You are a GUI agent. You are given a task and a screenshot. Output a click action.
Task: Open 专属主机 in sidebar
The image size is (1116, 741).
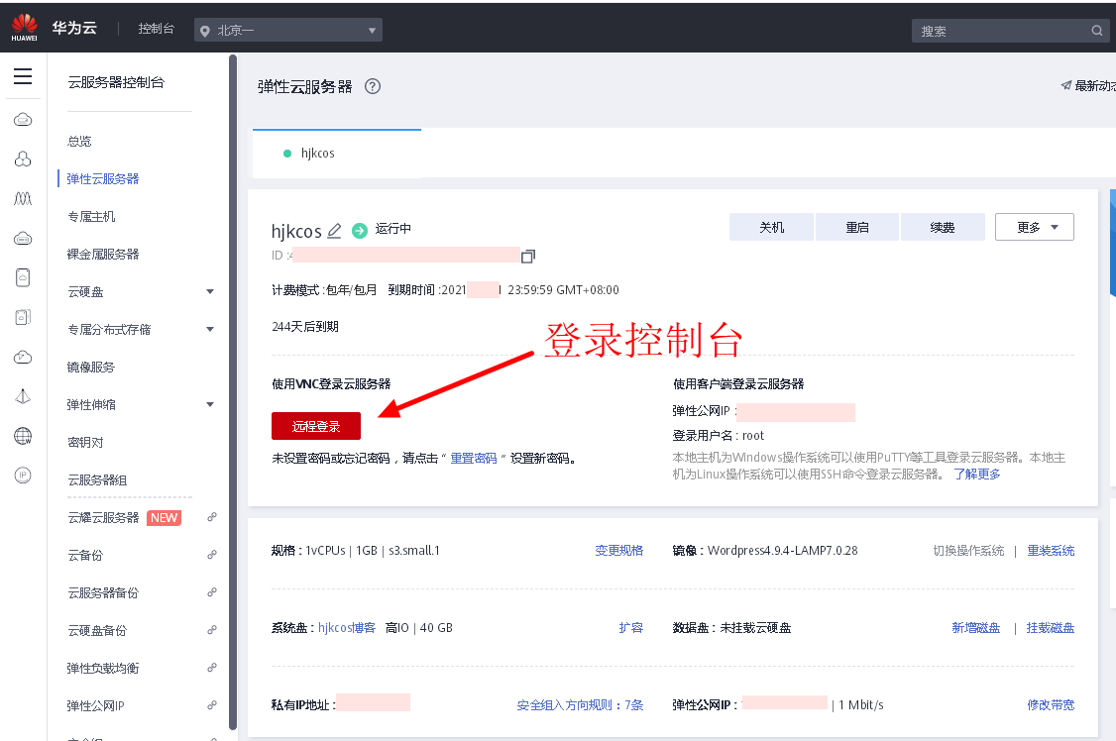(x=91, y=216)
